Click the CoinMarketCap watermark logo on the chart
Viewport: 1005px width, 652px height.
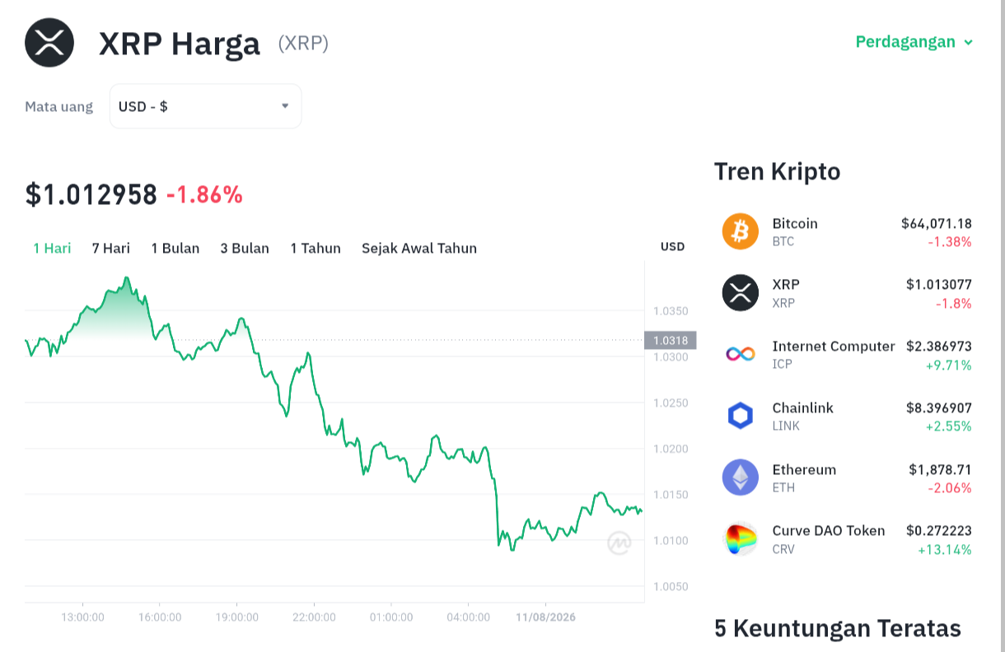pos(619,543)
